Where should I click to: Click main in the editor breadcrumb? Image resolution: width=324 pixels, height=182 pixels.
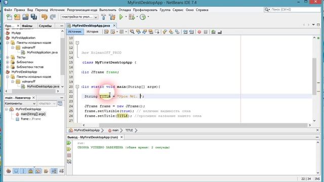click(x=115, y=130)
